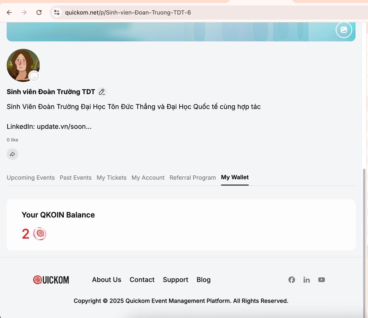Click the browser forward arrow
368x318 pixels.
point(24,12)
